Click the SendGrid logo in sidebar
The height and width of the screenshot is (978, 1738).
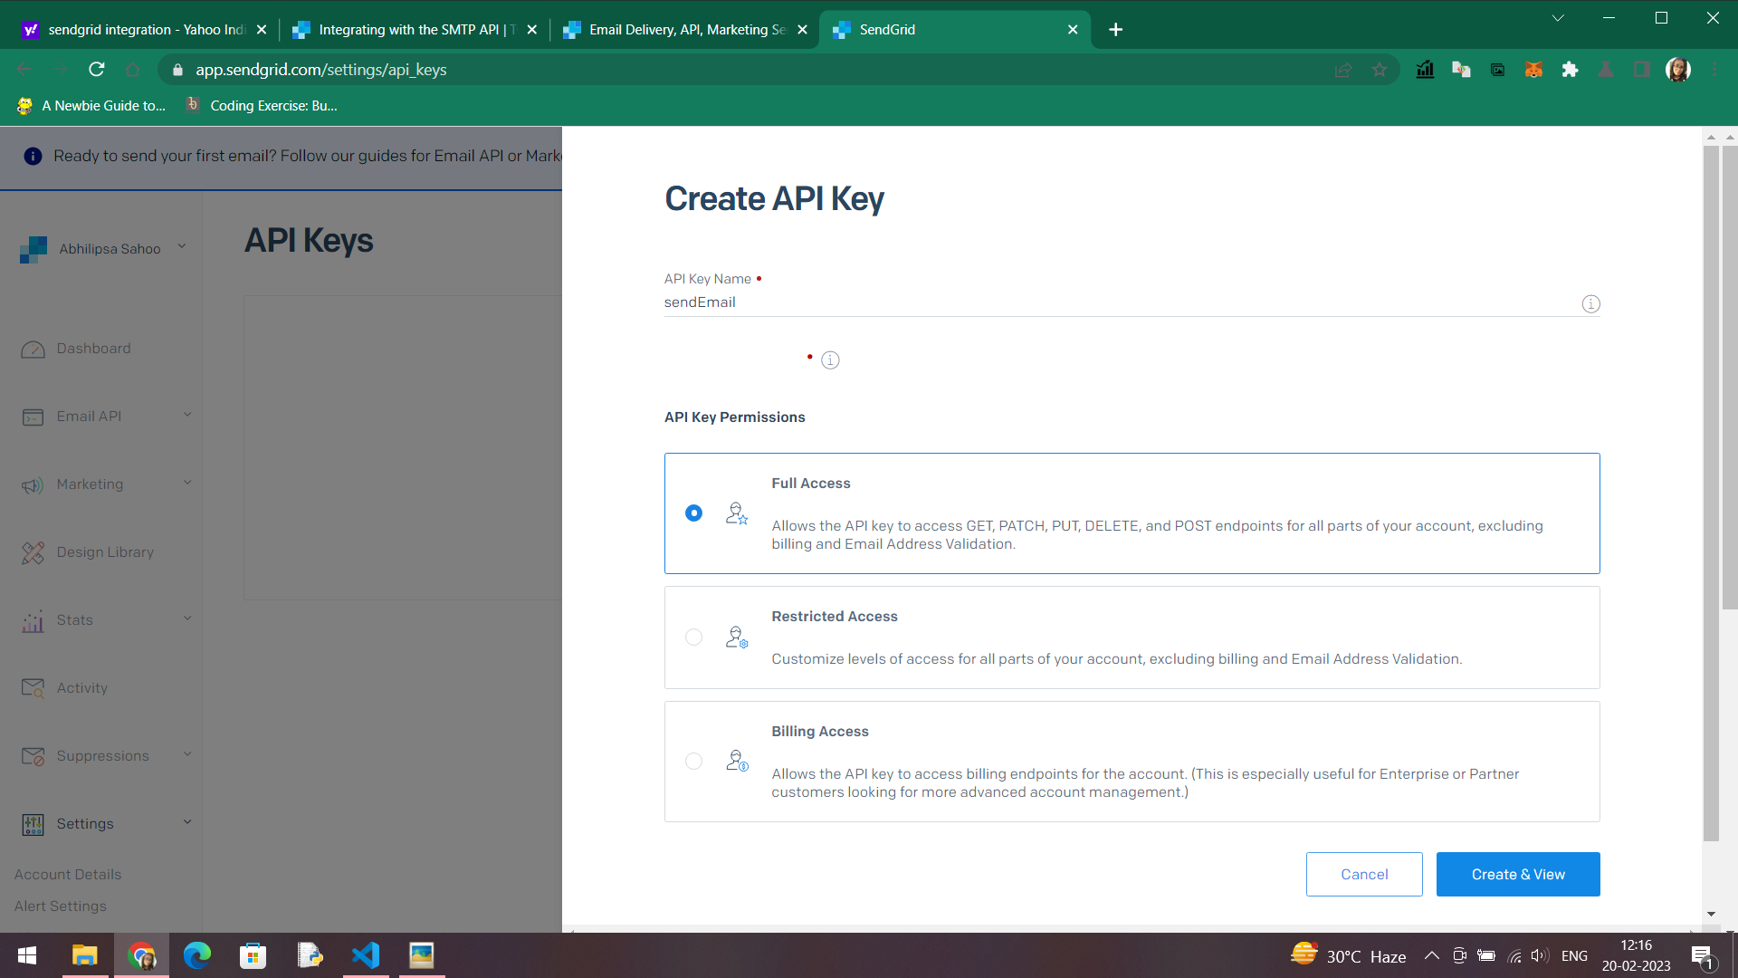coord(33,249)
